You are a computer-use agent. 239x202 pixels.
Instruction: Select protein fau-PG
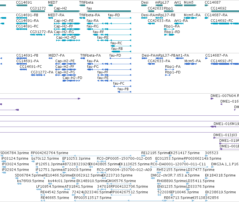109,69
